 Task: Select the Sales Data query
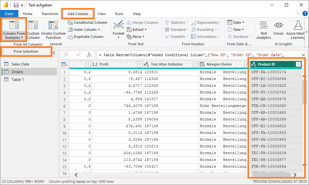(30, 64)
